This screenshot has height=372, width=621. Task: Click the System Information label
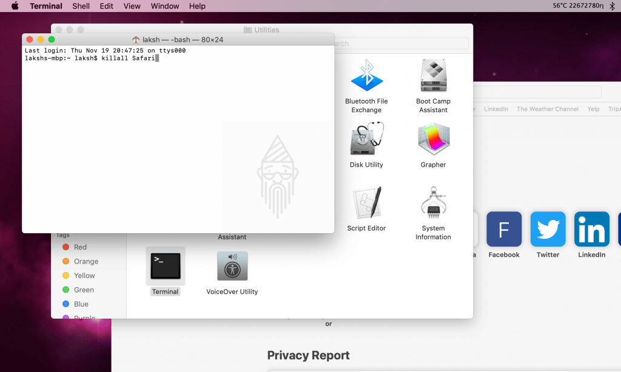[433, 233]
